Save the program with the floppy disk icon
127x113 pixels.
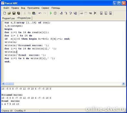coord(14,13)
